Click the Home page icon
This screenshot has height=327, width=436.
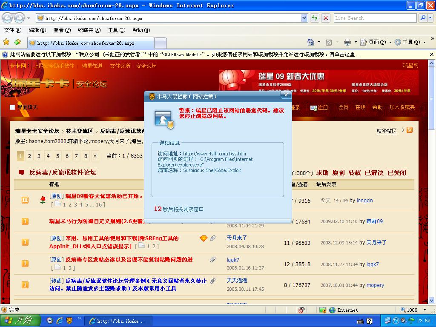click(310, 42)
